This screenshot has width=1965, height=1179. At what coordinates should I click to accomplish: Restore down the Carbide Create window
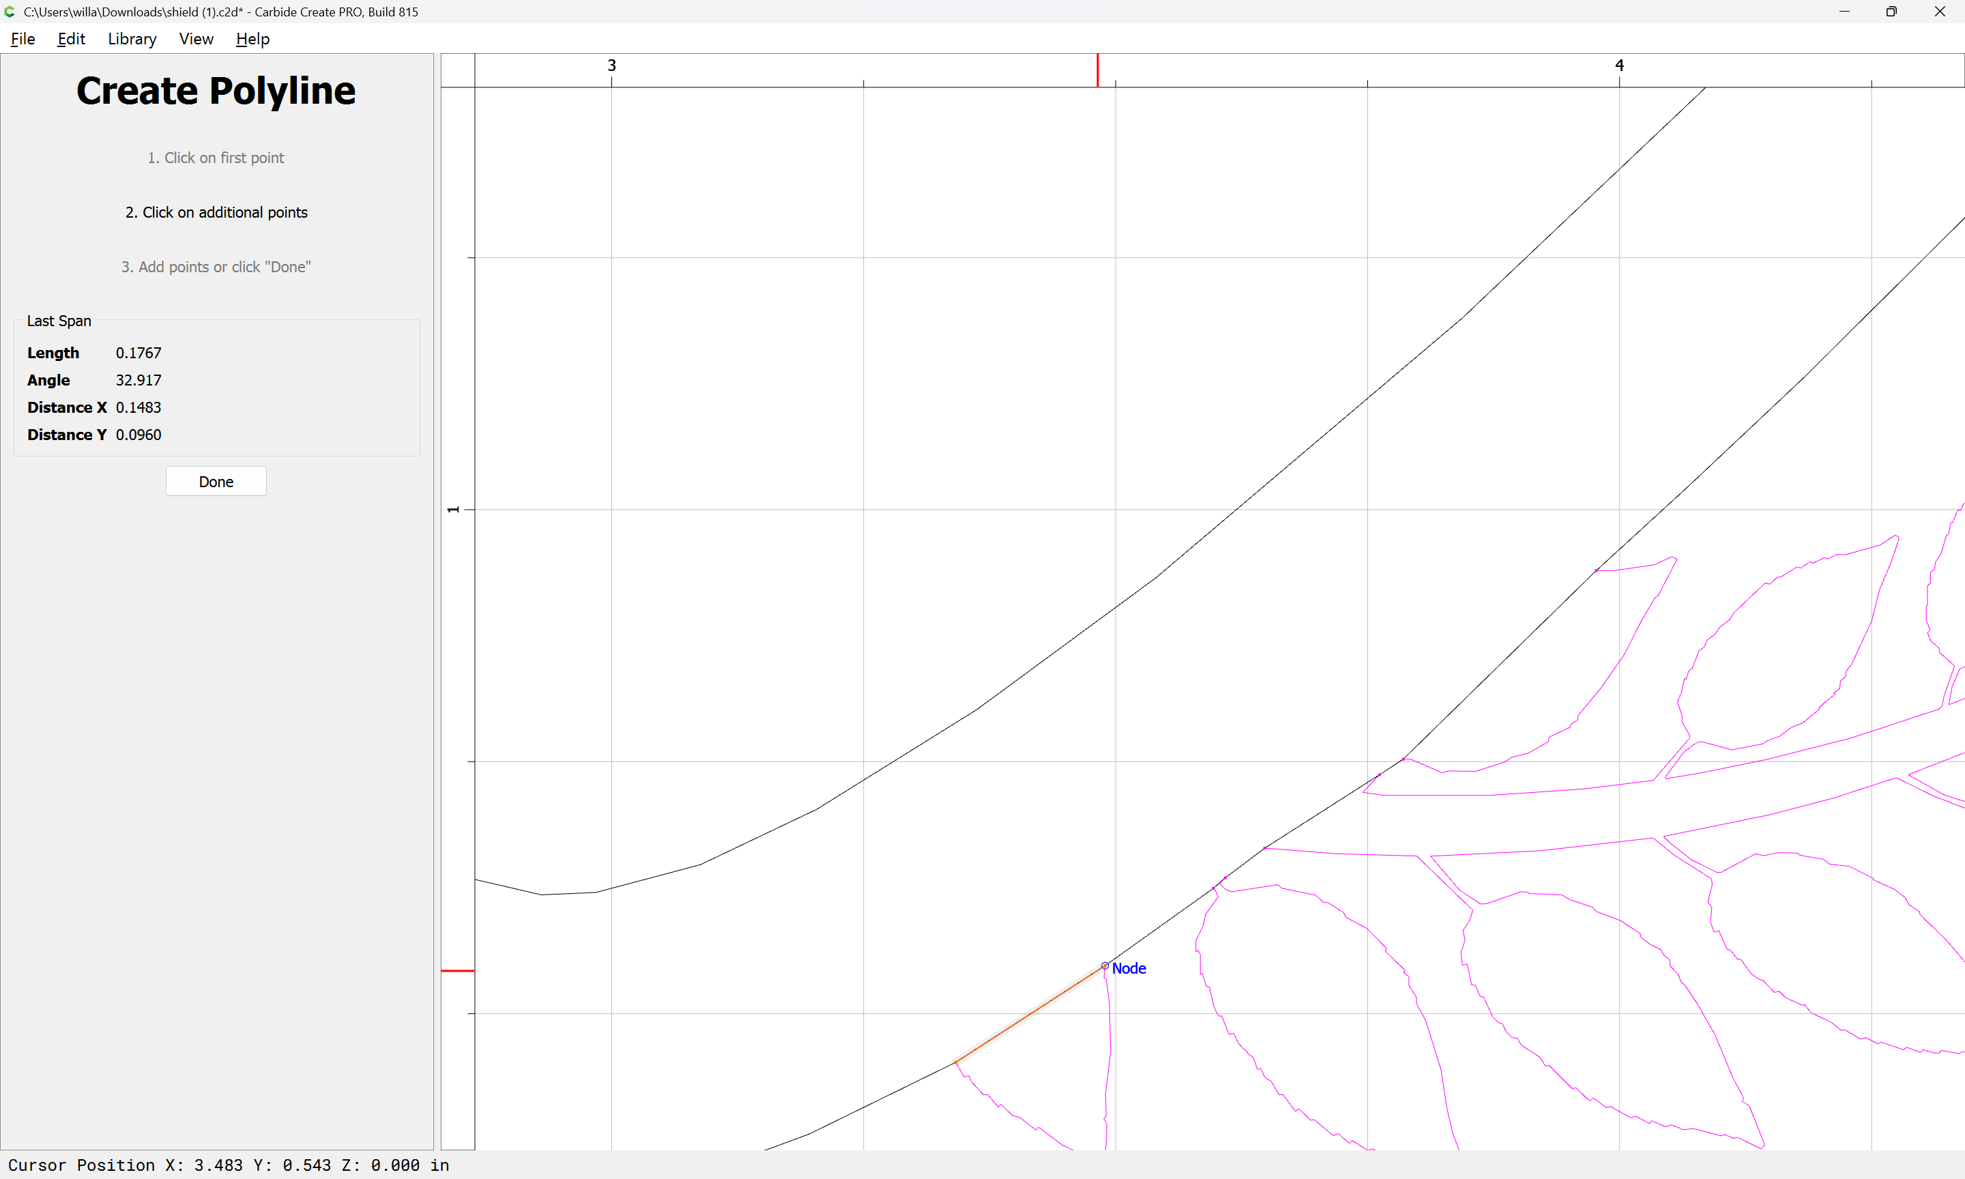pos(1891,12)
